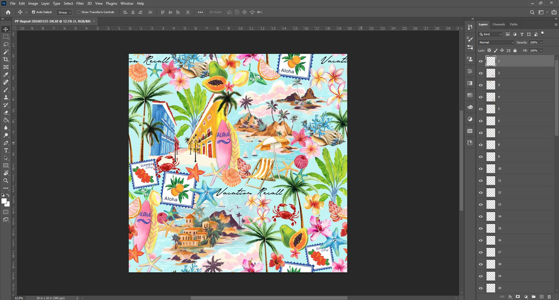Image resolution: width=559 pixels, height=300 pixels.
Task: Select the Frame tool
Action: pos(6,67)
